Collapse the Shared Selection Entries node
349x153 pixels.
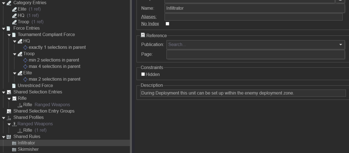click(x=4, y=92)
